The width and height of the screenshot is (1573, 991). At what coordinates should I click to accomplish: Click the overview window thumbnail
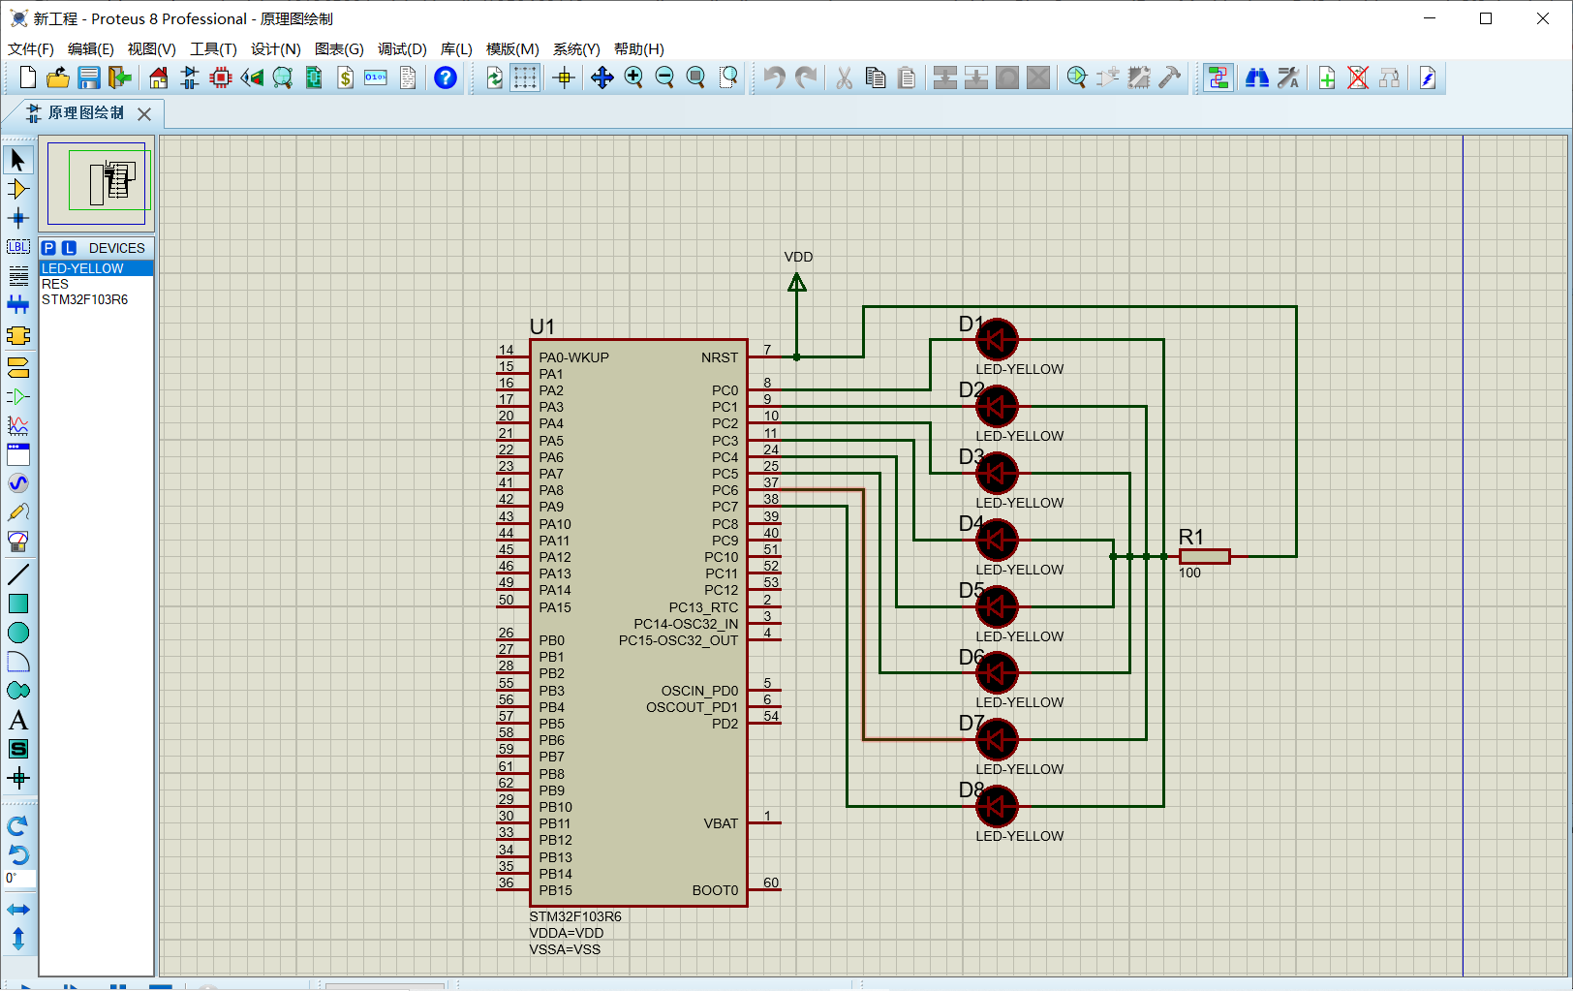pyautogui.click(x=96, y=184)
